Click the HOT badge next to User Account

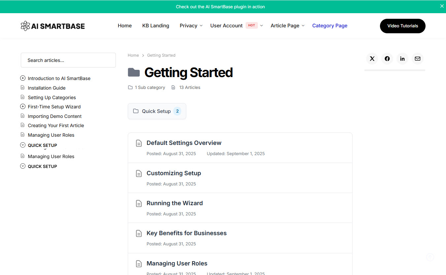(x=252, y=25)
